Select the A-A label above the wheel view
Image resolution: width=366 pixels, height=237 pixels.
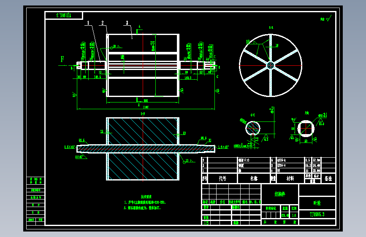pyautogui.click(x=271, y=27)
